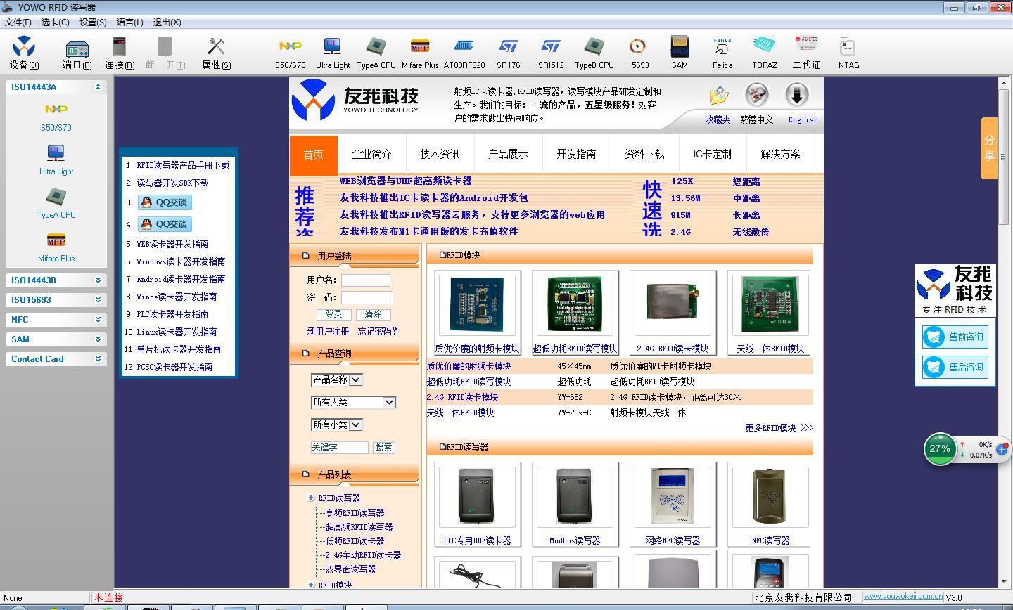Open 属性(S) properties tool icon
Viewport: 1013px width, 610px height.
216,53
